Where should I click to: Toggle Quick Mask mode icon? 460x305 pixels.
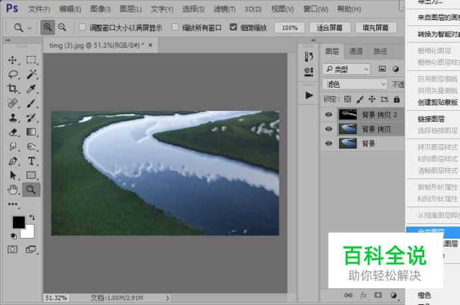click(13, 250)
